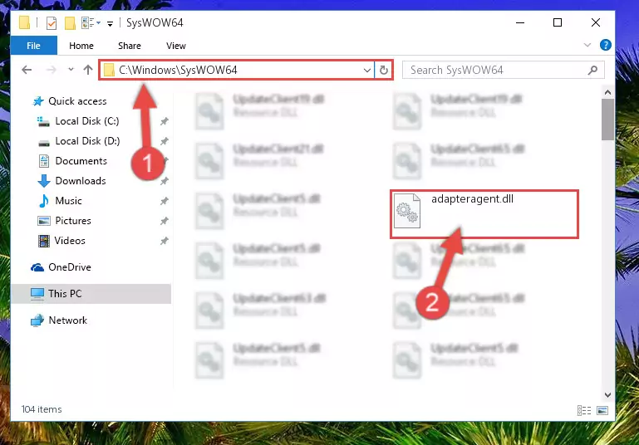Click the folder icon in title bar
Screen dimensions: 639x445
click(24, 22)
